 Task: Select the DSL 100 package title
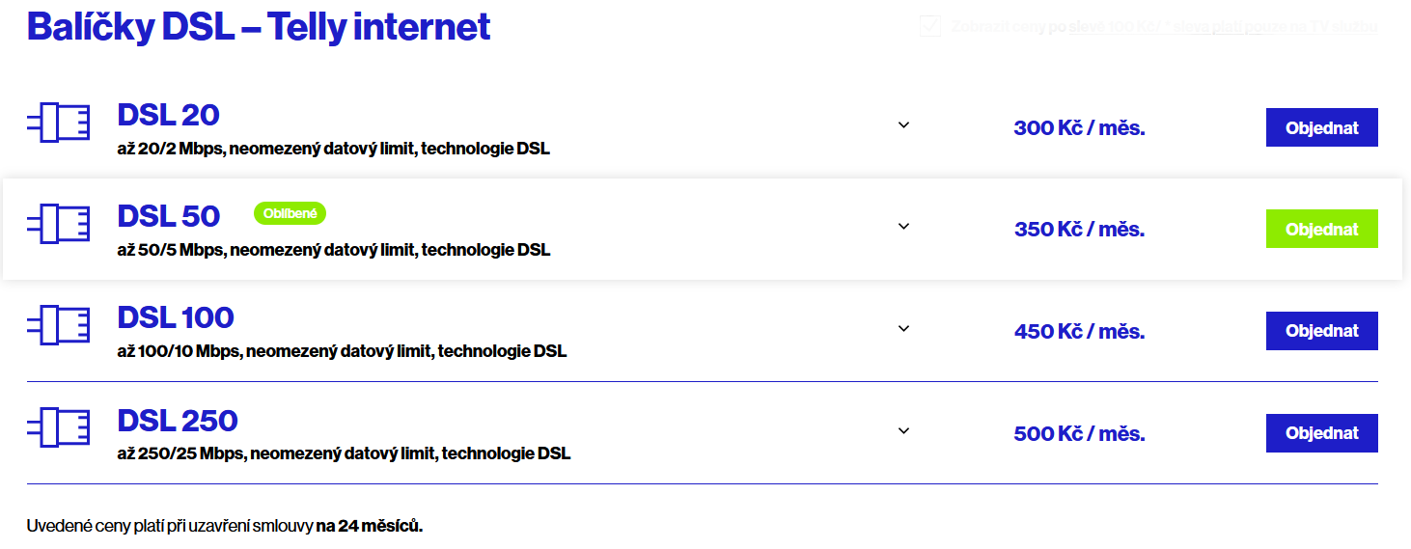(176, 317)
